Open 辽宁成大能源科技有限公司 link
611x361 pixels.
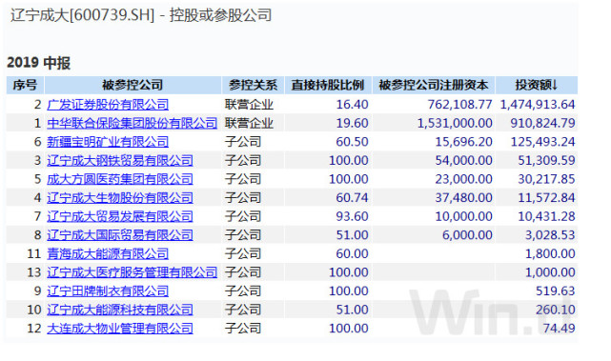120,311
